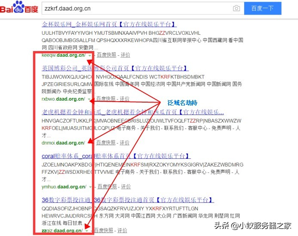The height and width of the screenshot is (236, 298).
Task: Open 百度快照 for rxbwo.daad.org.cn result
Action: [106, 99]
